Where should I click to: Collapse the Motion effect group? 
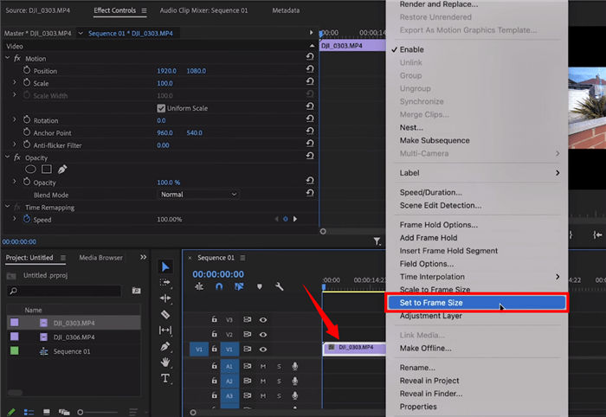[8, 58]
